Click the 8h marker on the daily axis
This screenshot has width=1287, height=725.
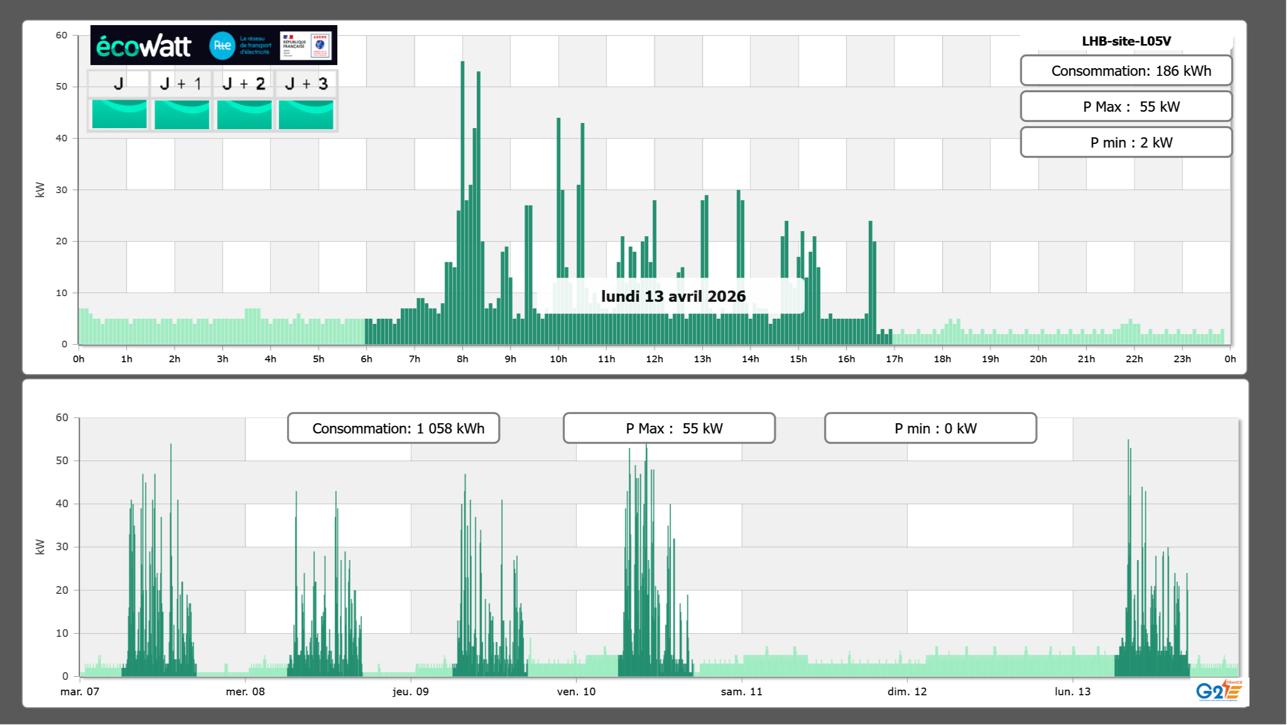pyautogui.click(x=462, y=359)
